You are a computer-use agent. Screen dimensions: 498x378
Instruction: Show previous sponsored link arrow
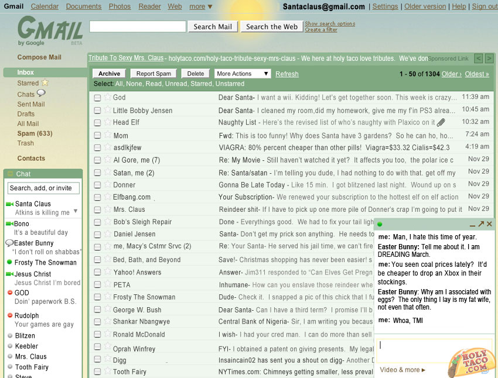[478, 59]
